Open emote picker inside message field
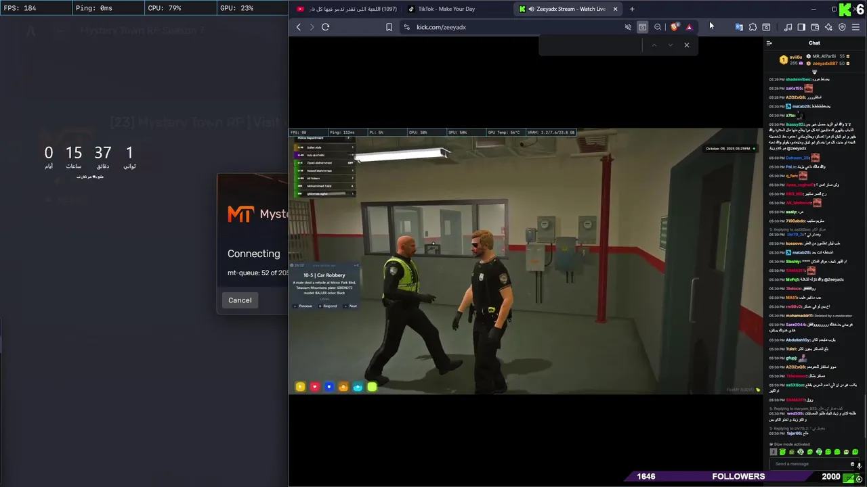 [x=851, y=464]
